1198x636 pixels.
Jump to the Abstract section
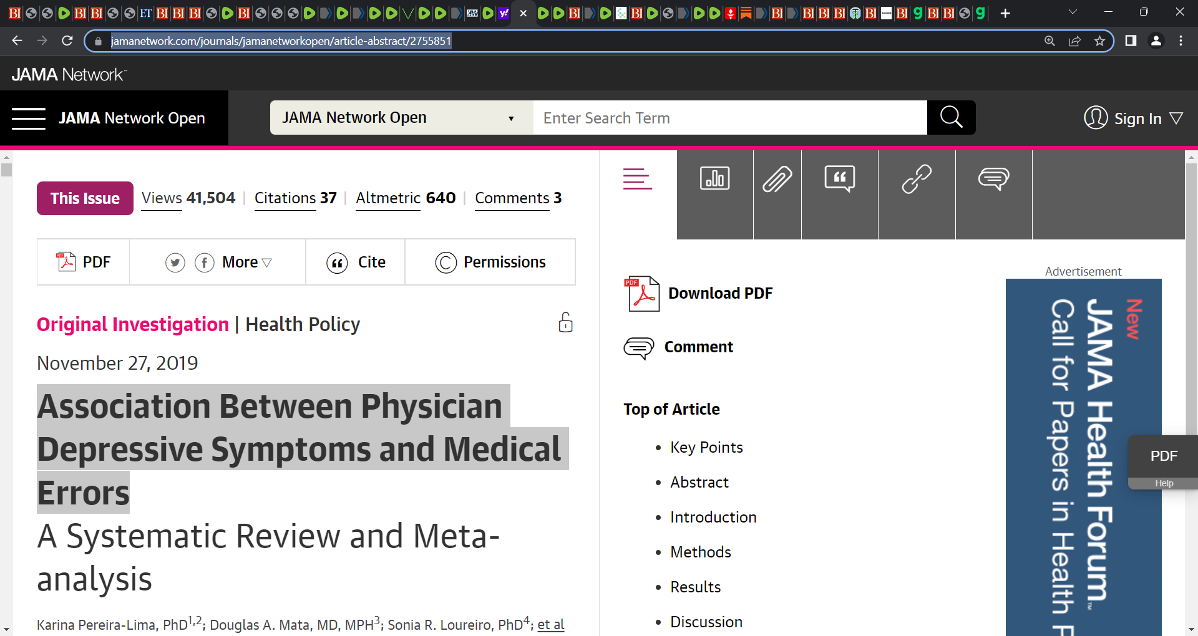point(699,482)
